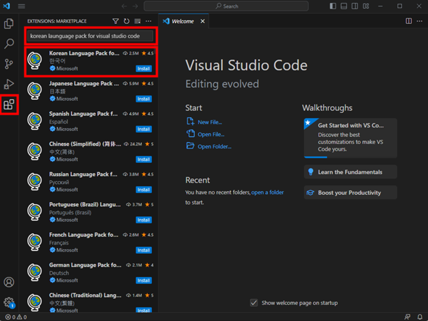Go forward with the right arrow
Screen dimensions: 428x321
[135, 6]
